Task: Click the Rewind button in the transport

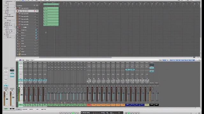Action: point(65,113)
